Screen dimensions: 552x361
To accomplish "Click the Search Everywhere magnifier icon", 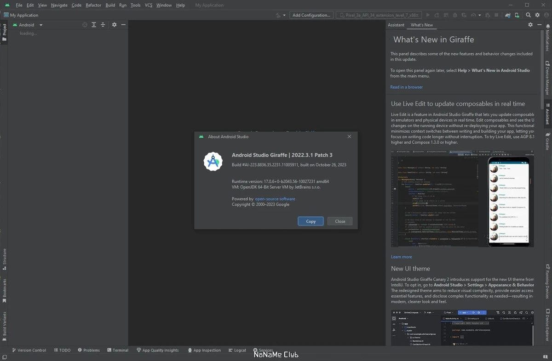I will point(528,15).
